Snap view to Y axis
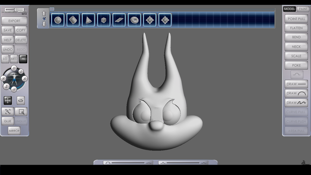 coord(14,68)
